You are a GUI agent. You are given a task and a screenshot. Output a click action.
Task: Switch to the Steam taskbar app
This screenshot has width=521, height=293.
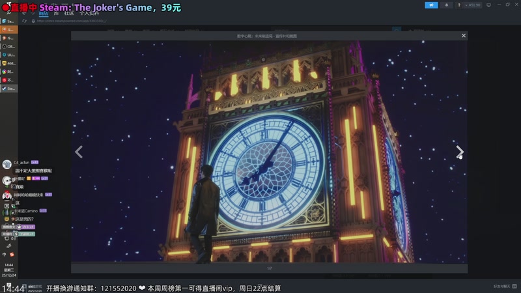click(9, 89)
